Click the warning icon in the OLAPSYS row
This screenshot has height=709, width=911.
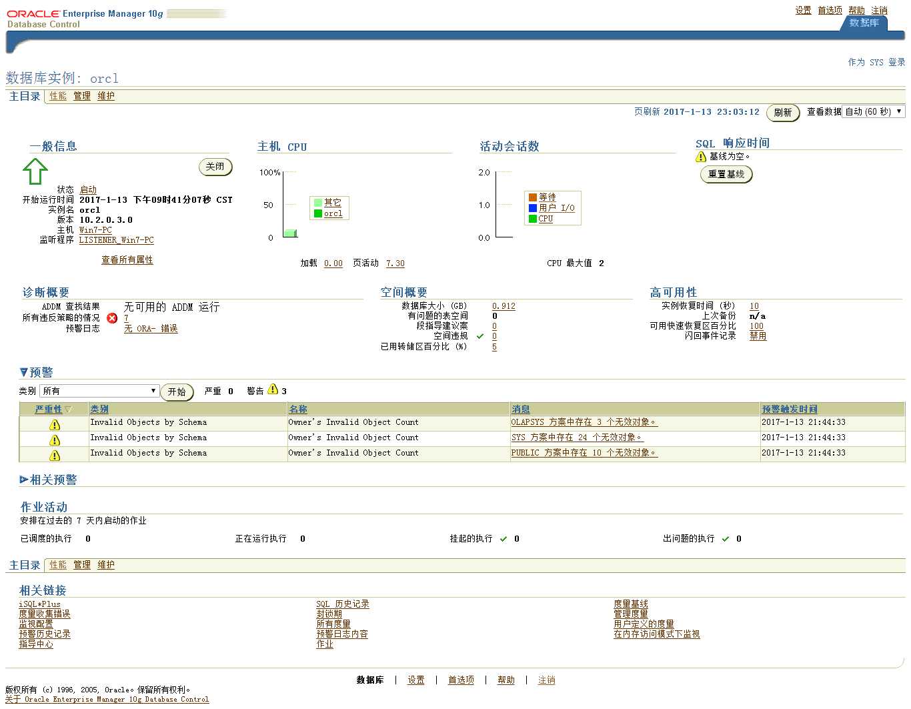[x=55, y=425]
